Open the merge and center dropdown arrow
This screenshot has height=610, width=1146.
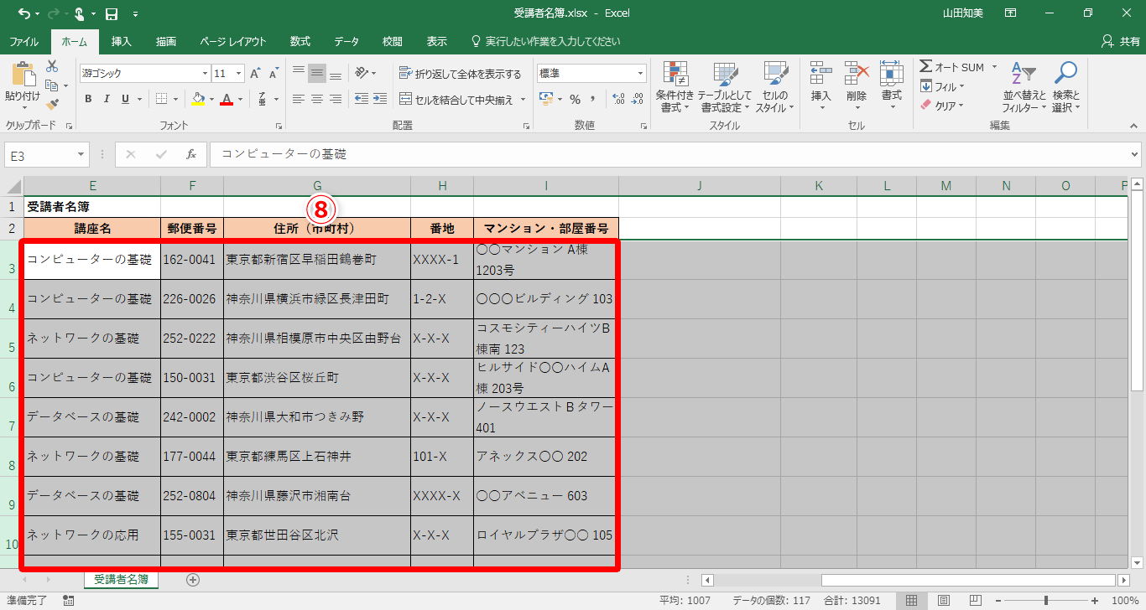click(524, 100)
